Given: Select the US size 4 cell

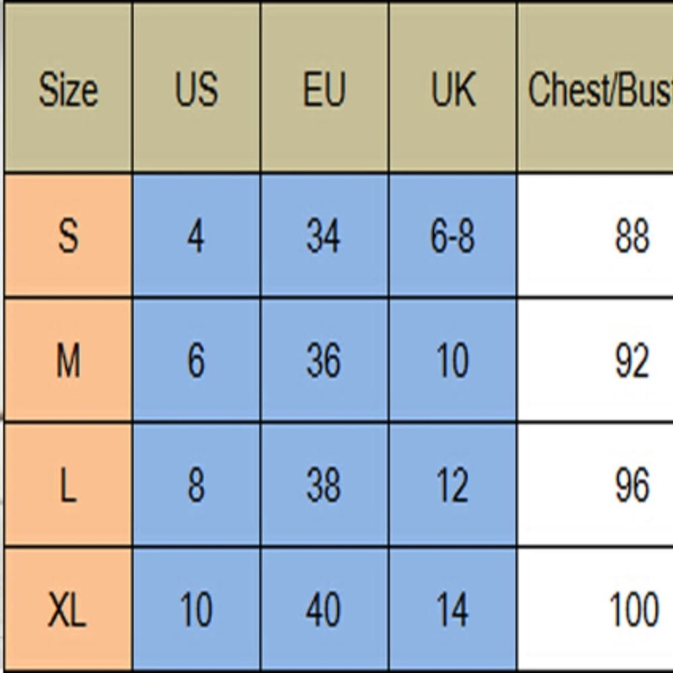Looking at the screenshot, I should pyautogui.click(x=196, y=235).
